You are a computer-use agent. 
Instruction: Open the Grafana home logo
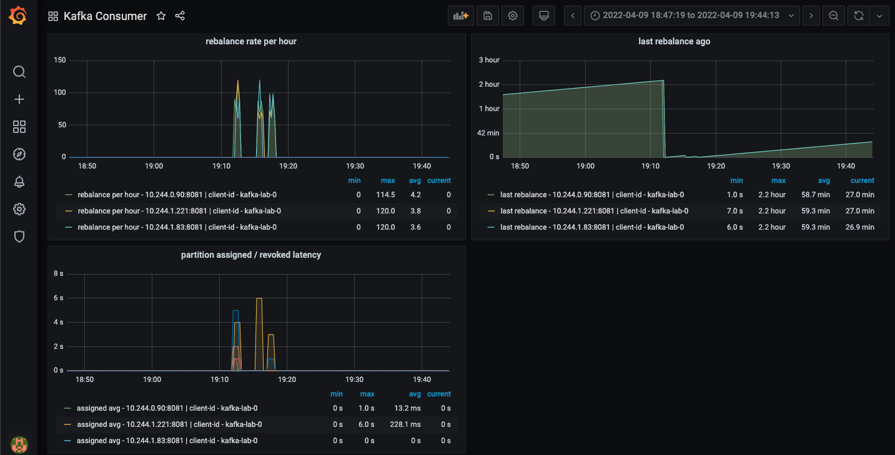click(19, 16)
